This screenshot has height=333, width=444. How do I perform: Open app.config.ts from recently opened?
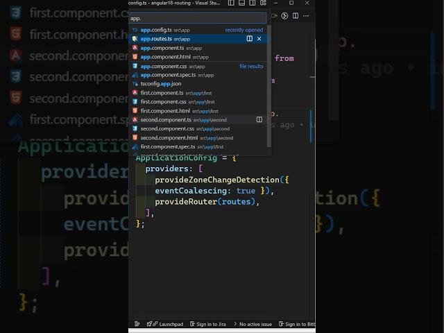pos(198,30)
